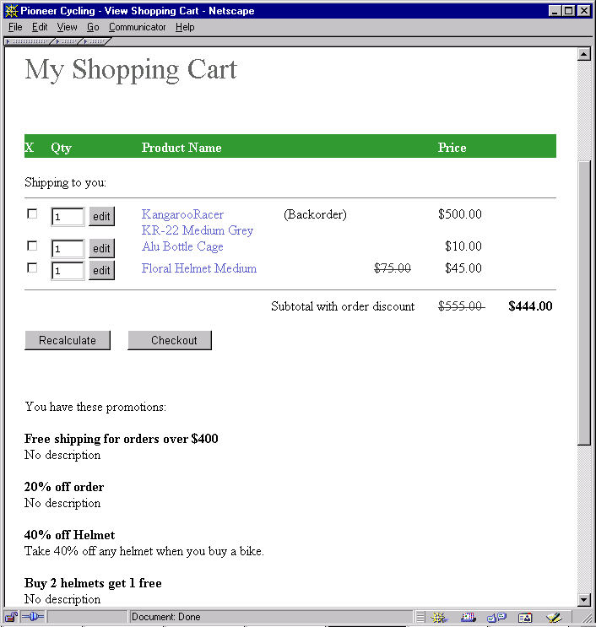
Task: Click the 'Document: Done' status text
Action: click(x=165, y=617)
